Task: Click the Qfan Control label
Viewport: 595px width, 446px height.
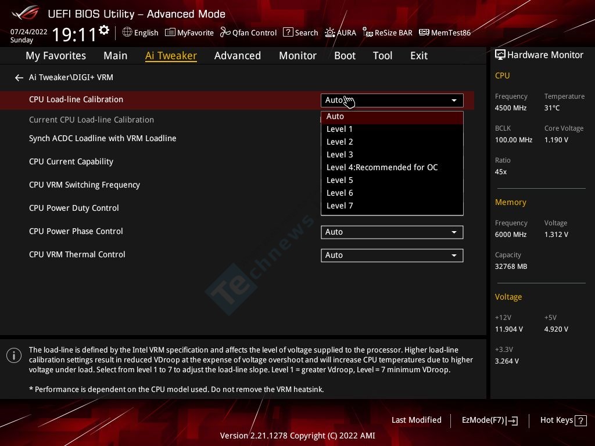Action: pyautogui.click(x=255, y=33)
